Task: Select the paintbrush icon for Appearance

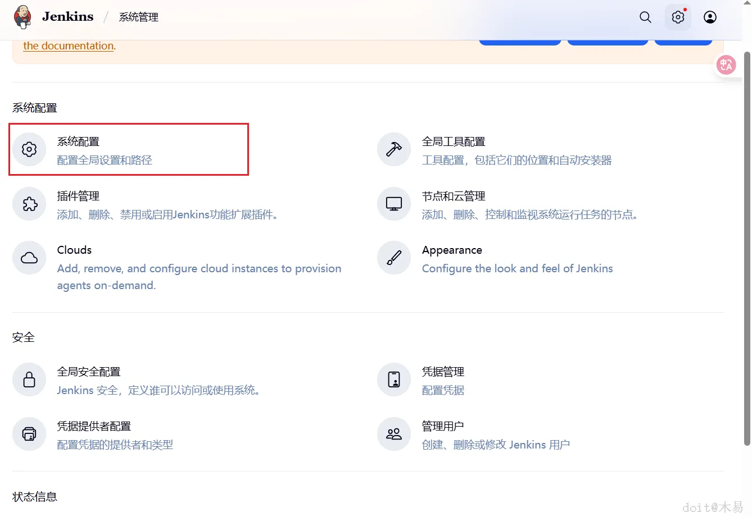Action: click(x=393, y=258)
